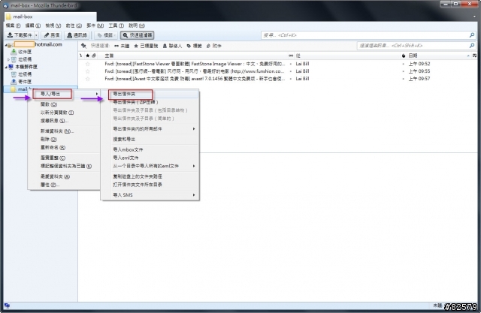Choose Favorite Folder (最愛資料夾) entry
This screenshot has height=313, width=481.
[x=64, y=176]
